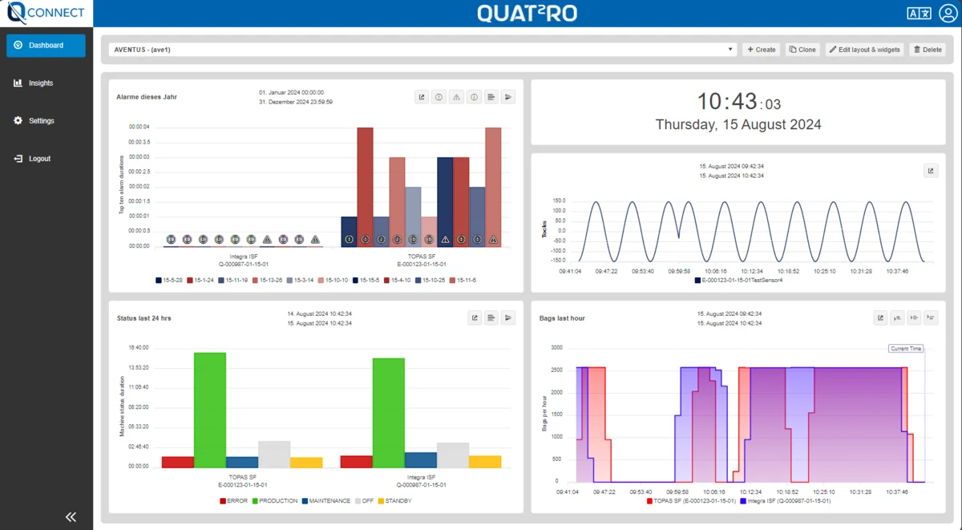Click the Clone dashboard button
The width and height of the screenshot is (962, 530).
802,50
